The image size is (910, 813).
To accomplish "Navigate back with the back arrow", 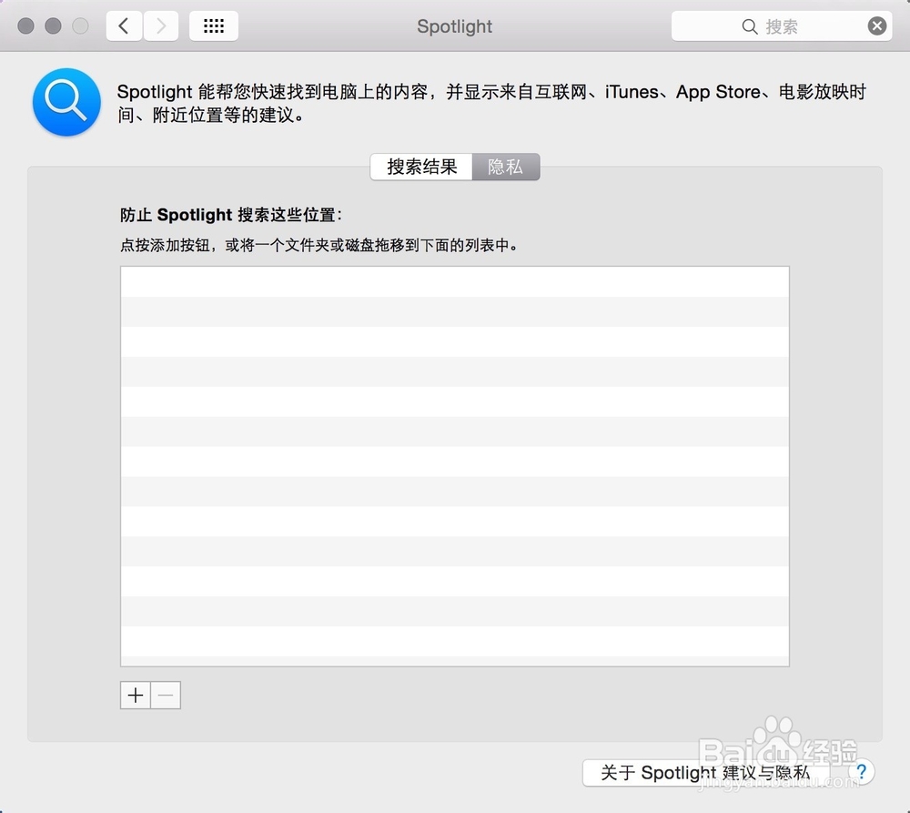I will [124, 25].
